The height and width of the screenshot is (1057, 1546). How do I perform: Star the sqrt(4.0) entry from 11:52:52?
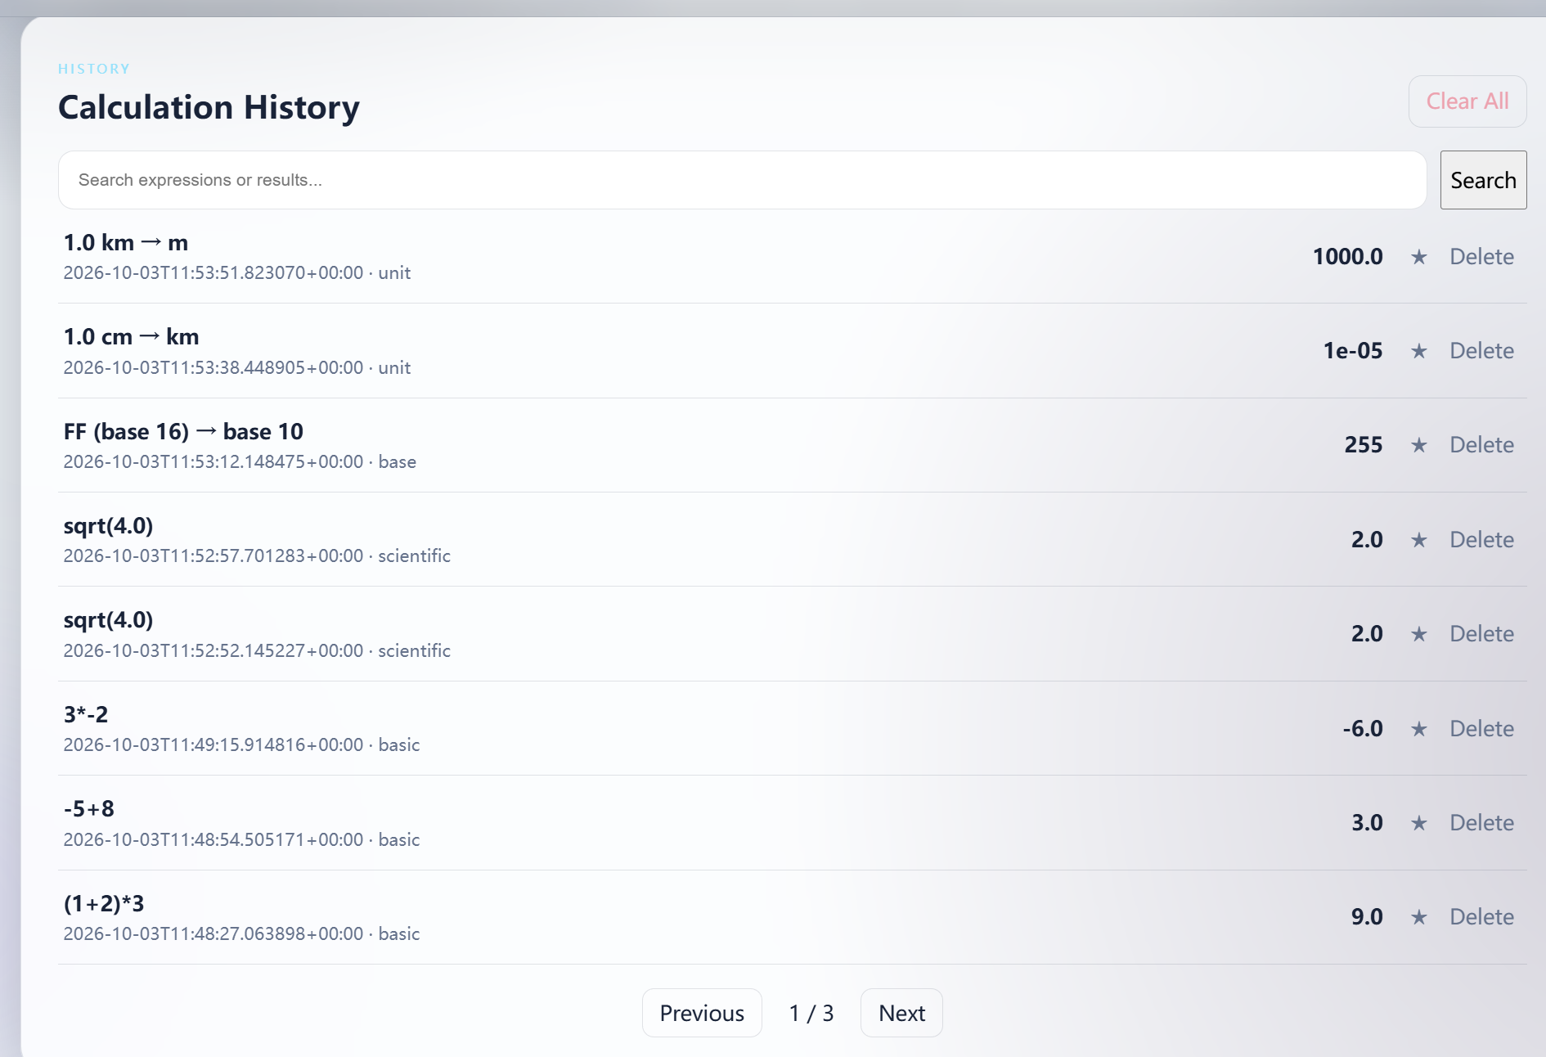click(1419, 634)
